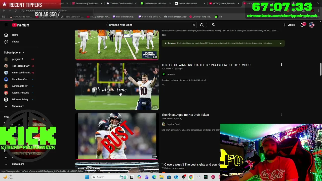Switch to Google Chrome on the taskbar
The image size is (322, 181).
(191, 177)
